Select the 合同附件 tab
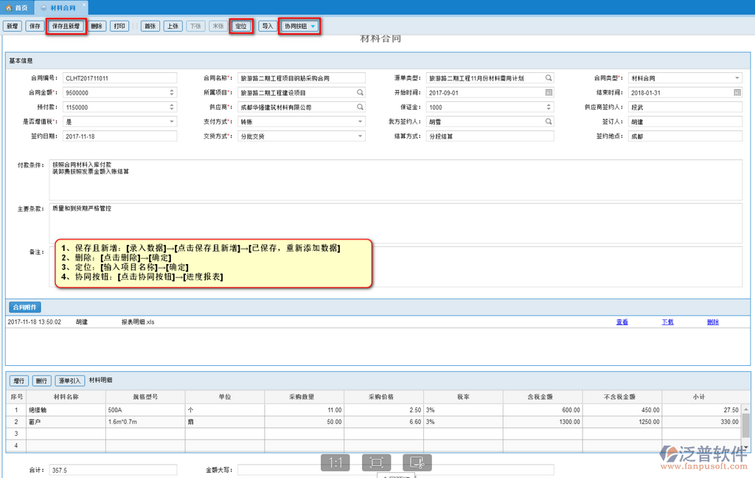Image resolution: width=755 pixels, height=478 pixels. 24,307
